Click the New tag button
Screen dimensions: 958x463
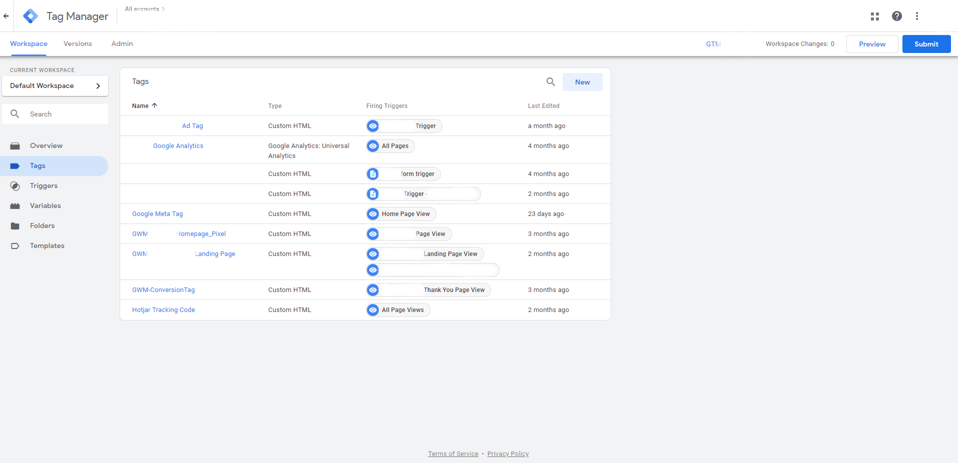point(583,82)
